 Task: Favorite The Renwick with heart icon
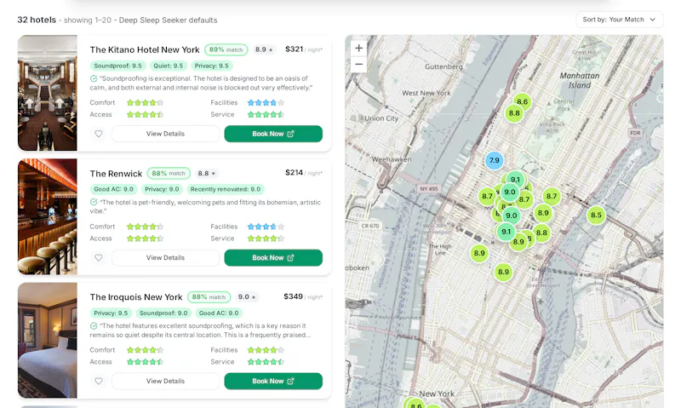click(99, 257)
